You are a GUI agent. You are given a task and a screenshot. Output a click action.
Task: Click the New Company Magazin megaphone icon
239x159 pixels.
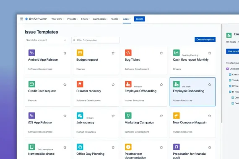point(177,115)
